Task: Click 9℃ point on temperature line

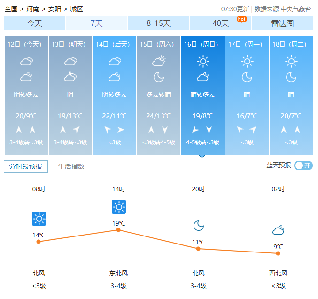Action: [278, 253]
